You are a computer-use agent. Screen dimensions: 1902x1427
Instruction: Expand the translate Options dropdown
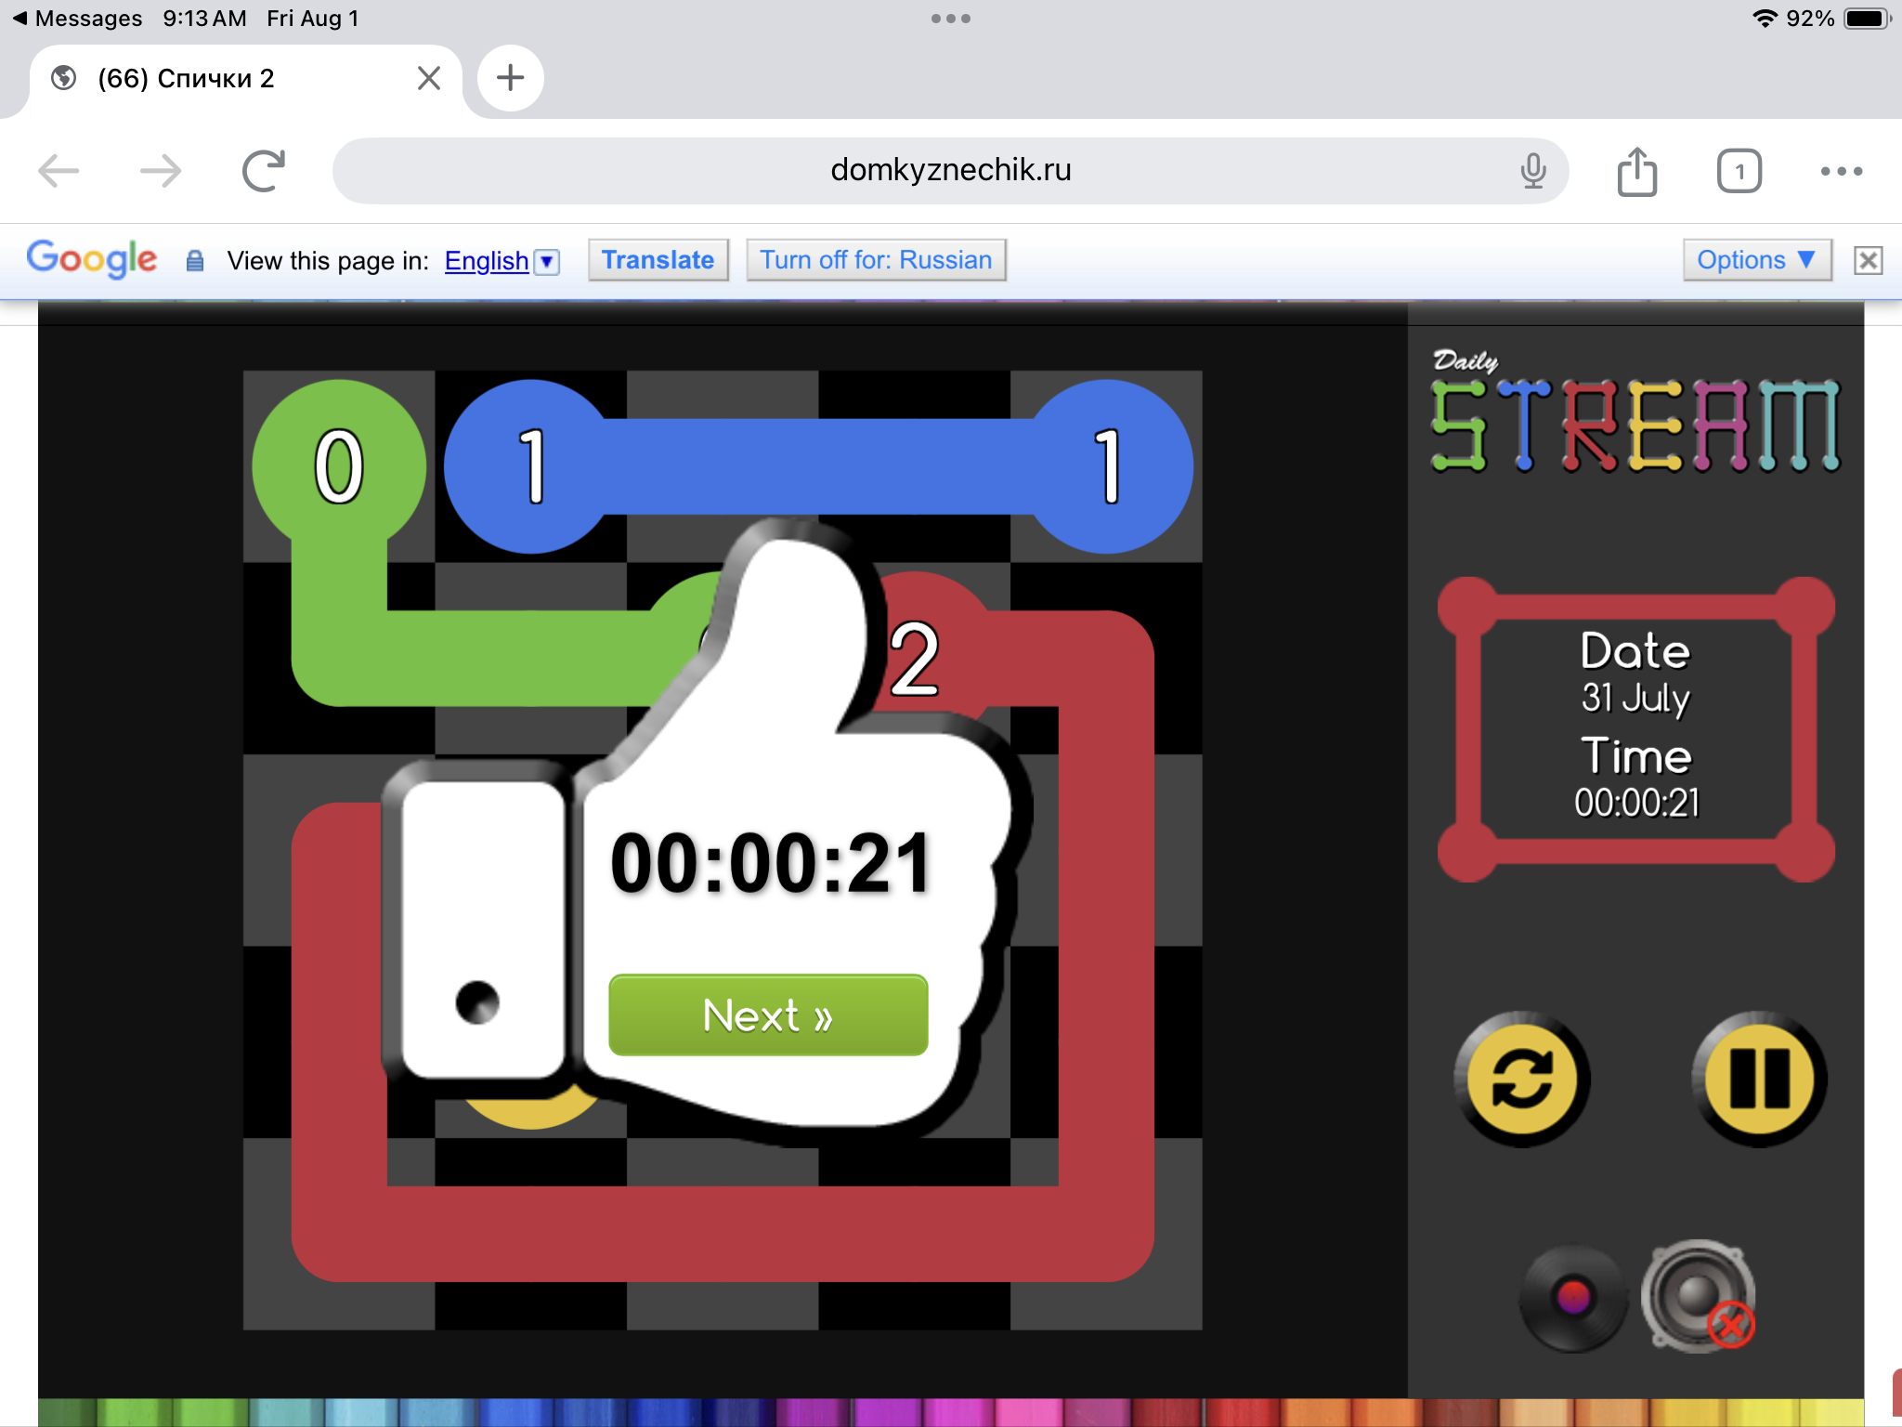click(x=1756, y=260)
